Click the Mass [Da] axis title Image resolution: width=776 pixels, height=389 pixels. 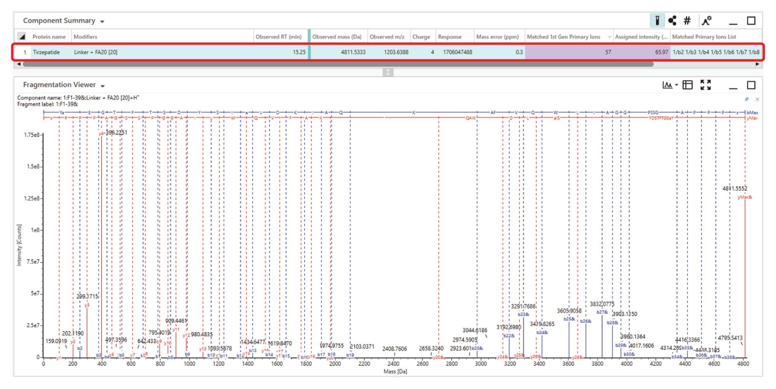pyautogui.click(x=395, y=372)
